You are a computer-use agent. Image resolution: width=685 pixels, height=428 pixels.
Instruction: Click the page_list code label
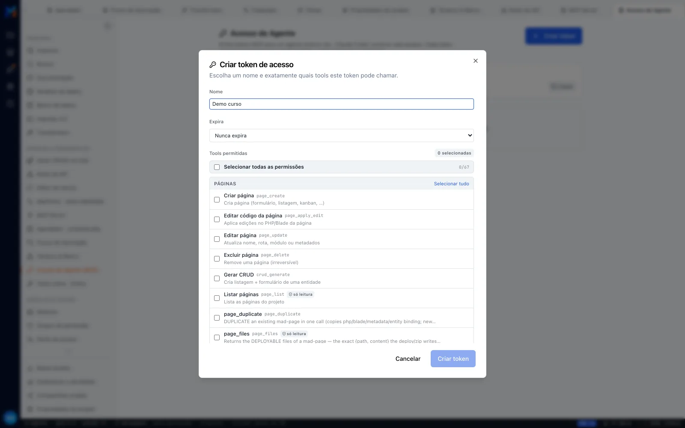click(273, 294)
